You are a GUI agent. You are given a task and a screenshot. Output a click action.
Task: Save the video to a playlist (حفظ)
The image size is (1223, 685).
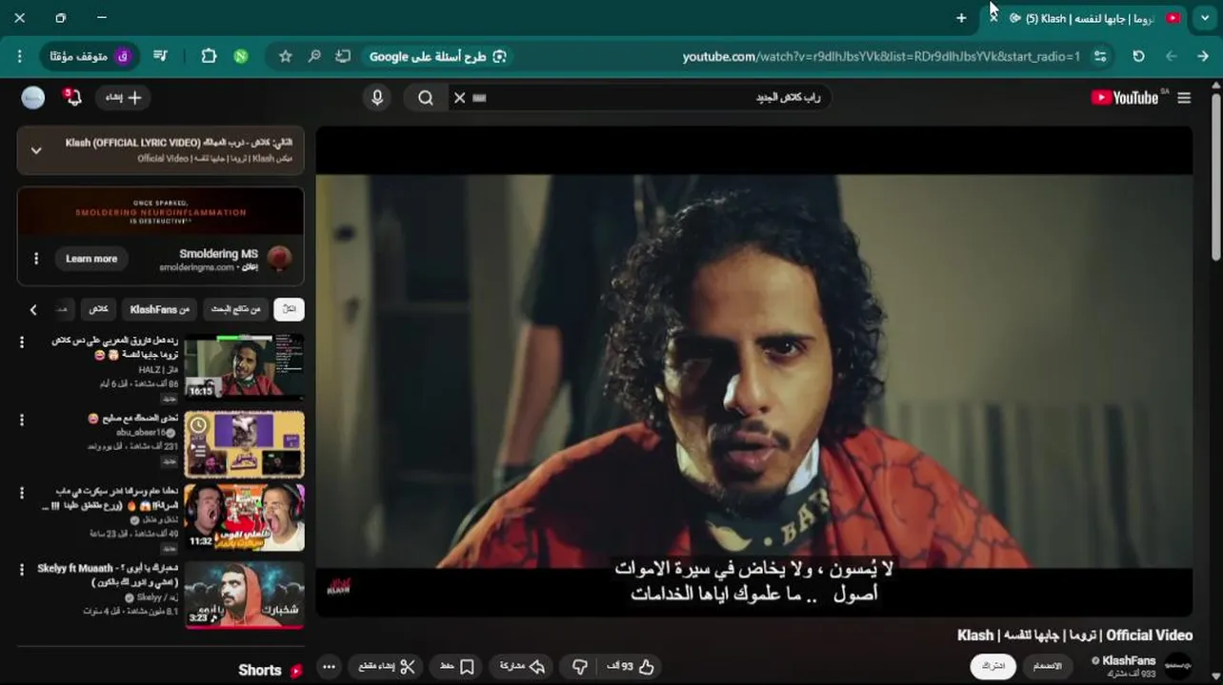(x=458, y=667)
